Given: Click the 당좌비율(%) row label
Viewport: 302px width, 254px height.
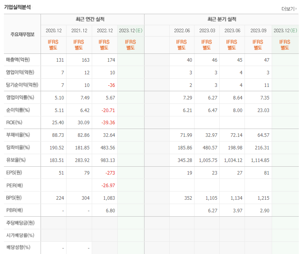Looking at the screenshot, I should [x=18, y=147].
